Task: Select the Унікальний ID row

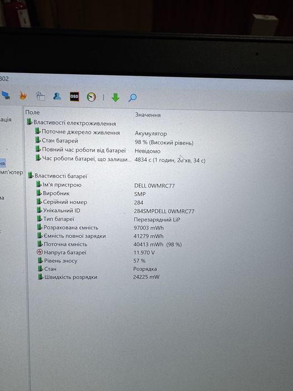Action: (x=59, y=211)
